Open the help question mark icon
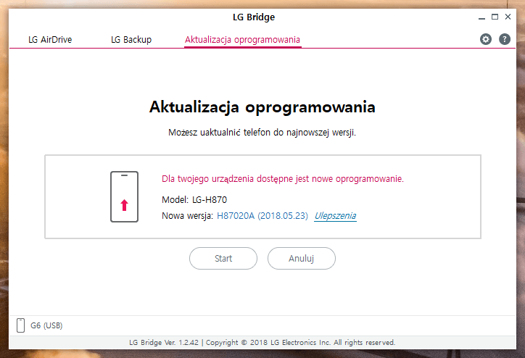Screen dimensions: 525x358 (505, 39)
